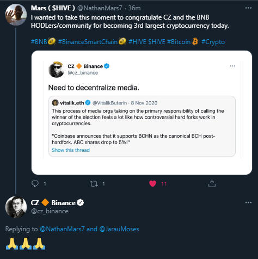Open the more options dots on CZ's reply
The image size is (258, 259).
[248, 202]
